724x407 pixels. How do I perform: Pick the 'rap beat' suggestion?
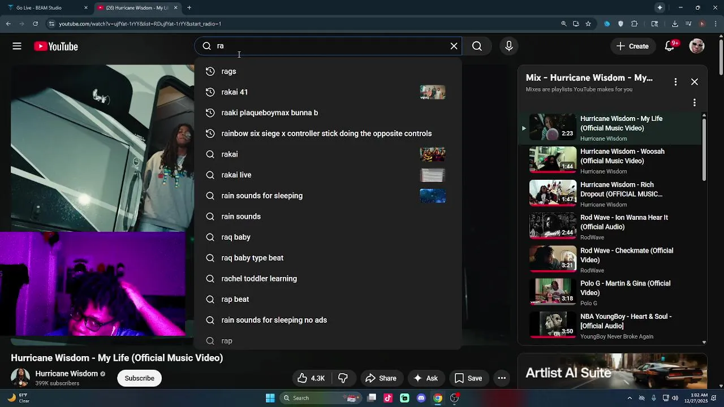(328, 299)
